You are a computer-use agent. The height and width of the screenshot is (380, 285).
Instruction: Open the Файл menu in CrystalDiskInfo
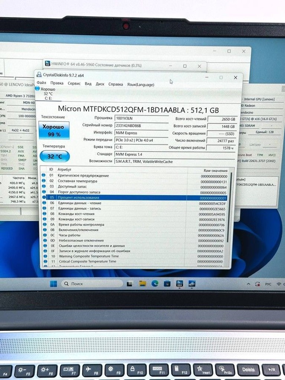[42, 83]
